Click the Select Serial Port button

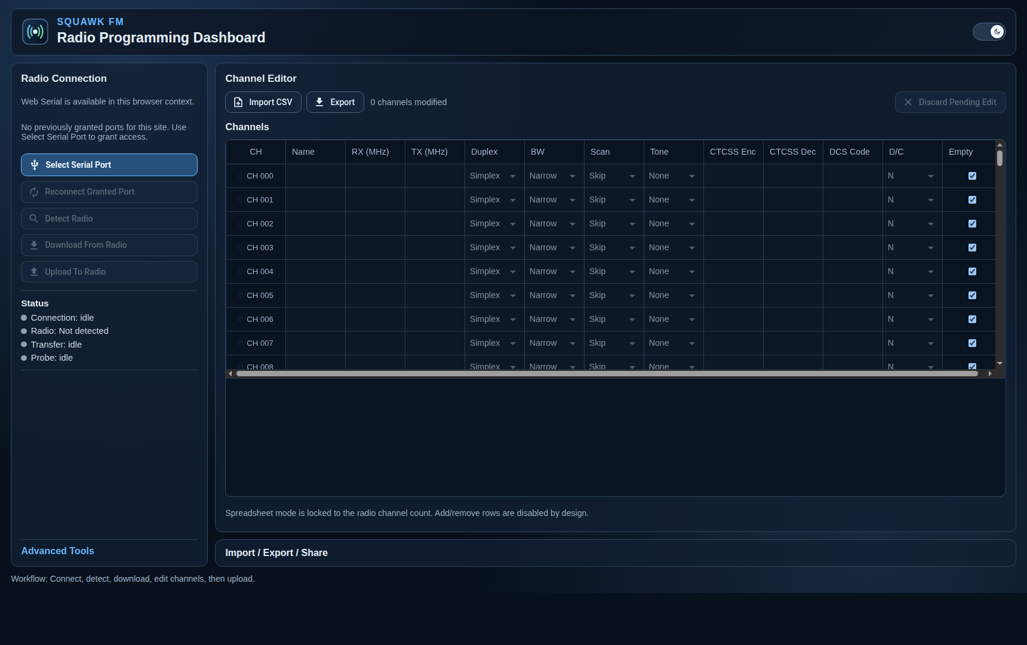tap(109, 165)
